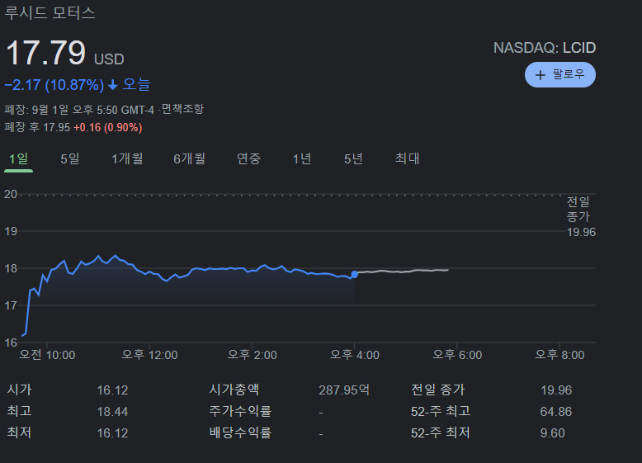This screenshot has width=642, height=463.
Task: Click the 최고 value 18.44
Action: 112,412
